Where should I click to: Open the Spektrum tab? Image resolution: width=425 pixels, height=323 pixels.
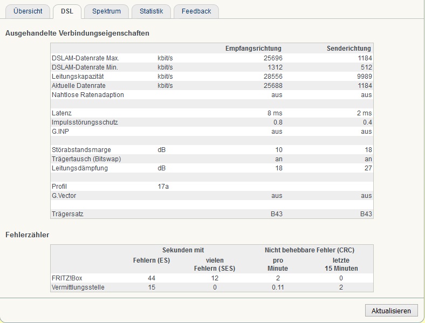tap(106, 11)
